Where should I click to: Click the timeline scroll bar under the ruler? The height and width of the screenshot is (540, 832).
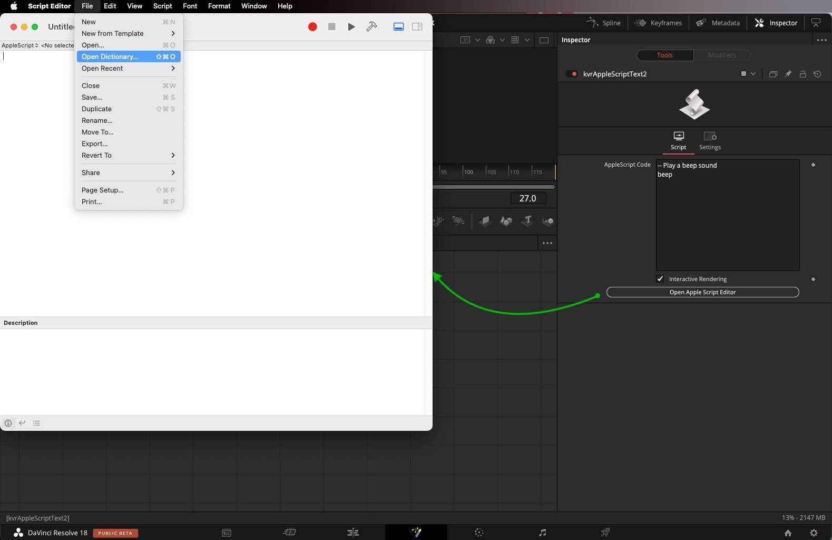pos(494,187)
